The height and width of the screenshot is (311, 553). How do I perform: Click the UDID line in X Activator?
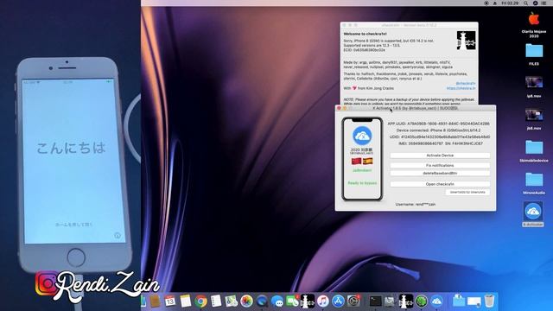pos(440,136)
